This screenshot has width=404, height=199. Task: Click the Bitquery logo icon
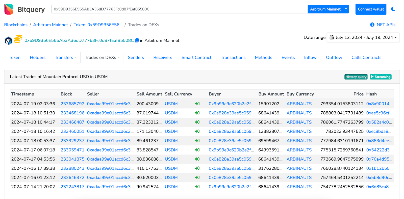pyautogui.click(x=9, y=9)
